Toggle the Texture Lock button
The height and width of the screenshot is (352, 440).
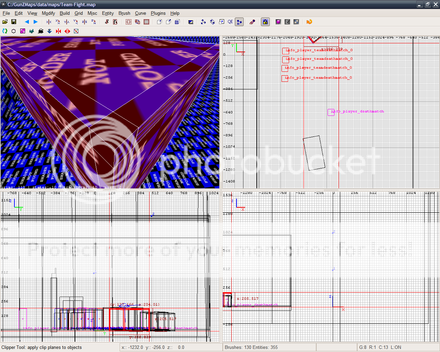click(265, 22)
